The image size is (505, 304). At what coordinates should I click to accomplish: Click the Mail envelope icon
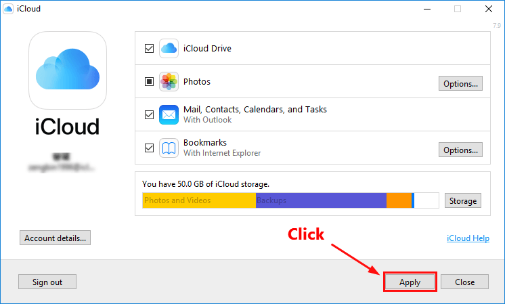point(169,114)
